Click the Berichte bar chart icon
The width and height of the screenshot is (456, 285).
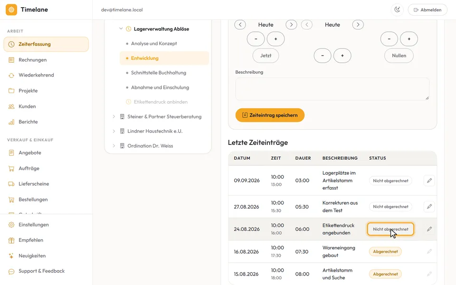click(x=11, y=122)
